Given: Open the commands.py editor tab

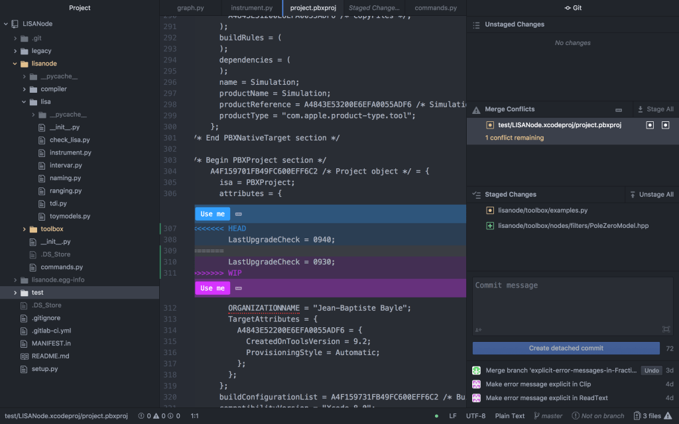Looking at the screenshot, I should (435, 8).
